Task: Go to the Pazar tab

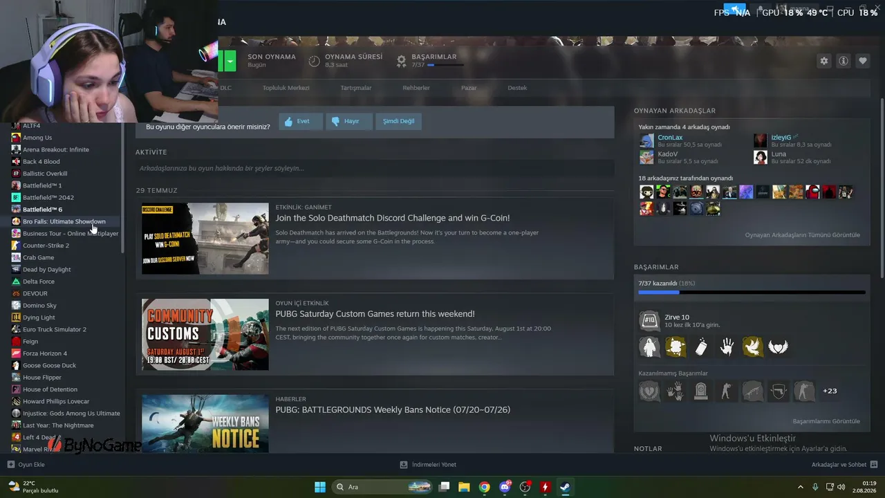Action: (469, 88)
